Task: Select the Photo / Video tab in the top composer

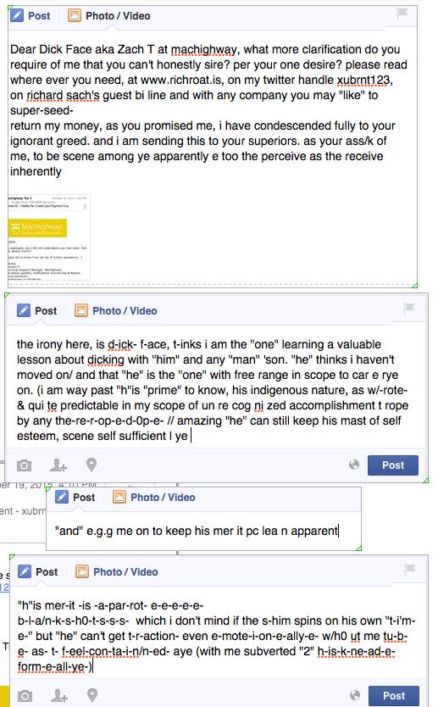Action: click(109, 16)
